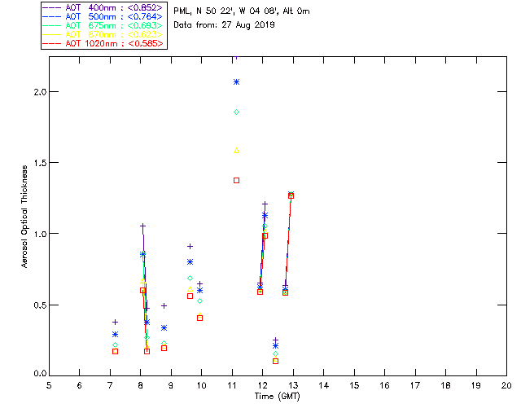Click the blue asterisk marker just after time 7
521x417 pixels.
point(115,335)
